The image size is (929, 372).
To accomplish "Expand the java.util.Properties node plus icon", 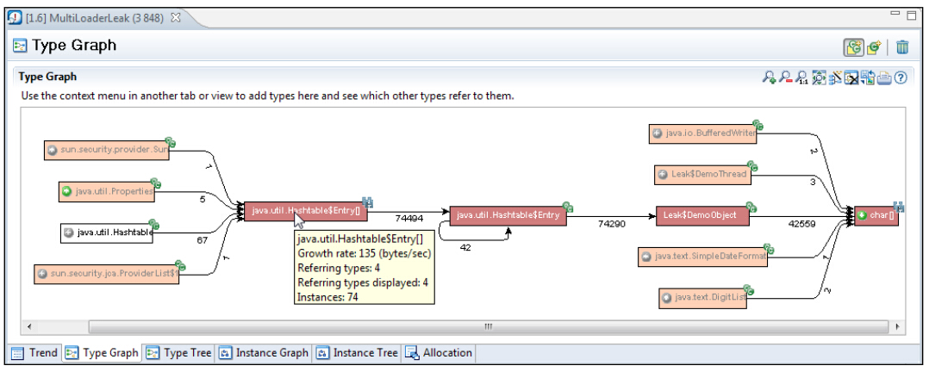I will [66, 190].
